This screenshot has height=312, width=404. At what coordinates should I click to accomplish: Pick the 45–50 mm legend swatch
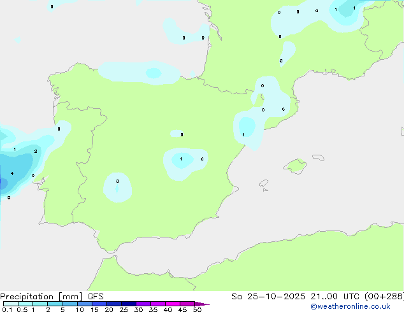pyautogui.click(x=187, y=304)
